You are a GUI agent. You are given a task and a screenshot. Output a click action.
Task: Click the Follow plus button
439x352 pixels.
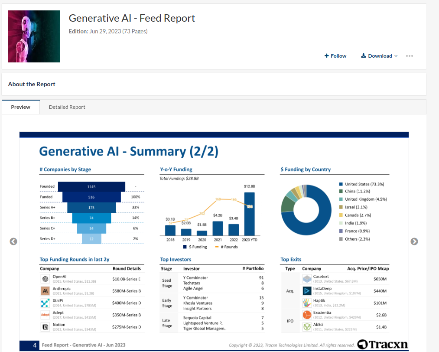coord(335,56)
